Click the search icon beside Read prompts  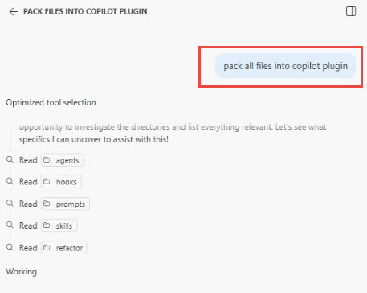click(x=10, y=203)
